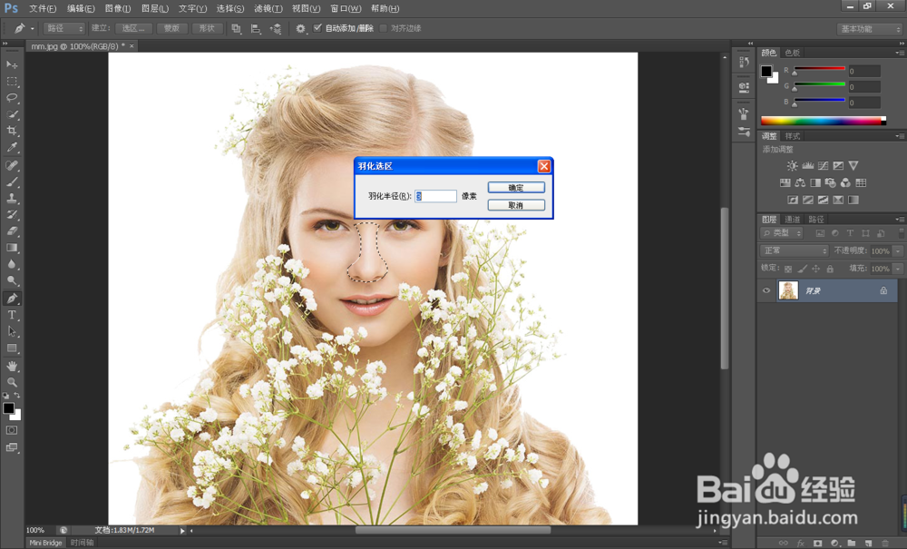Toggle the 自动添加/删除 checkbox
Screen dimensions: 907x549
coord(317,28)
